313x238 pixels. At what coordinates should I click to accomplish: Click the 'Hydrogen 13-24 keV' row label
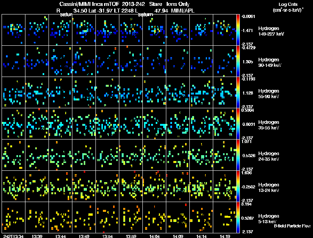tap(269, 188)
